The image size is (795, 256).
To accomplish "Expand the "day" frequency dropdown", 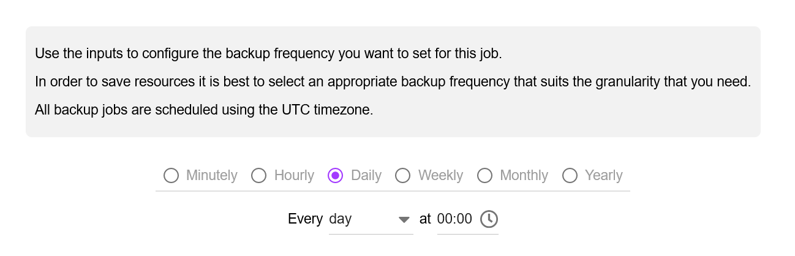I will click(371, 219).
